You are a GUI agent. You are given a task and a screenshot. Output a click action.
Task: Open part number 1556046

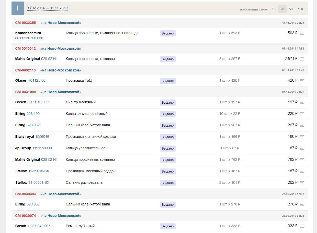click(42, 137)
